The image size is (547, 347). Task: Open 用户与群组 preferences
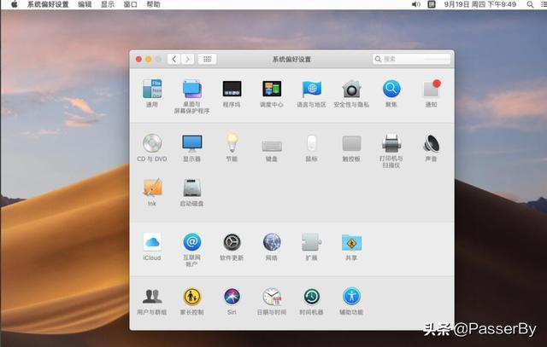tap(152, 301)
